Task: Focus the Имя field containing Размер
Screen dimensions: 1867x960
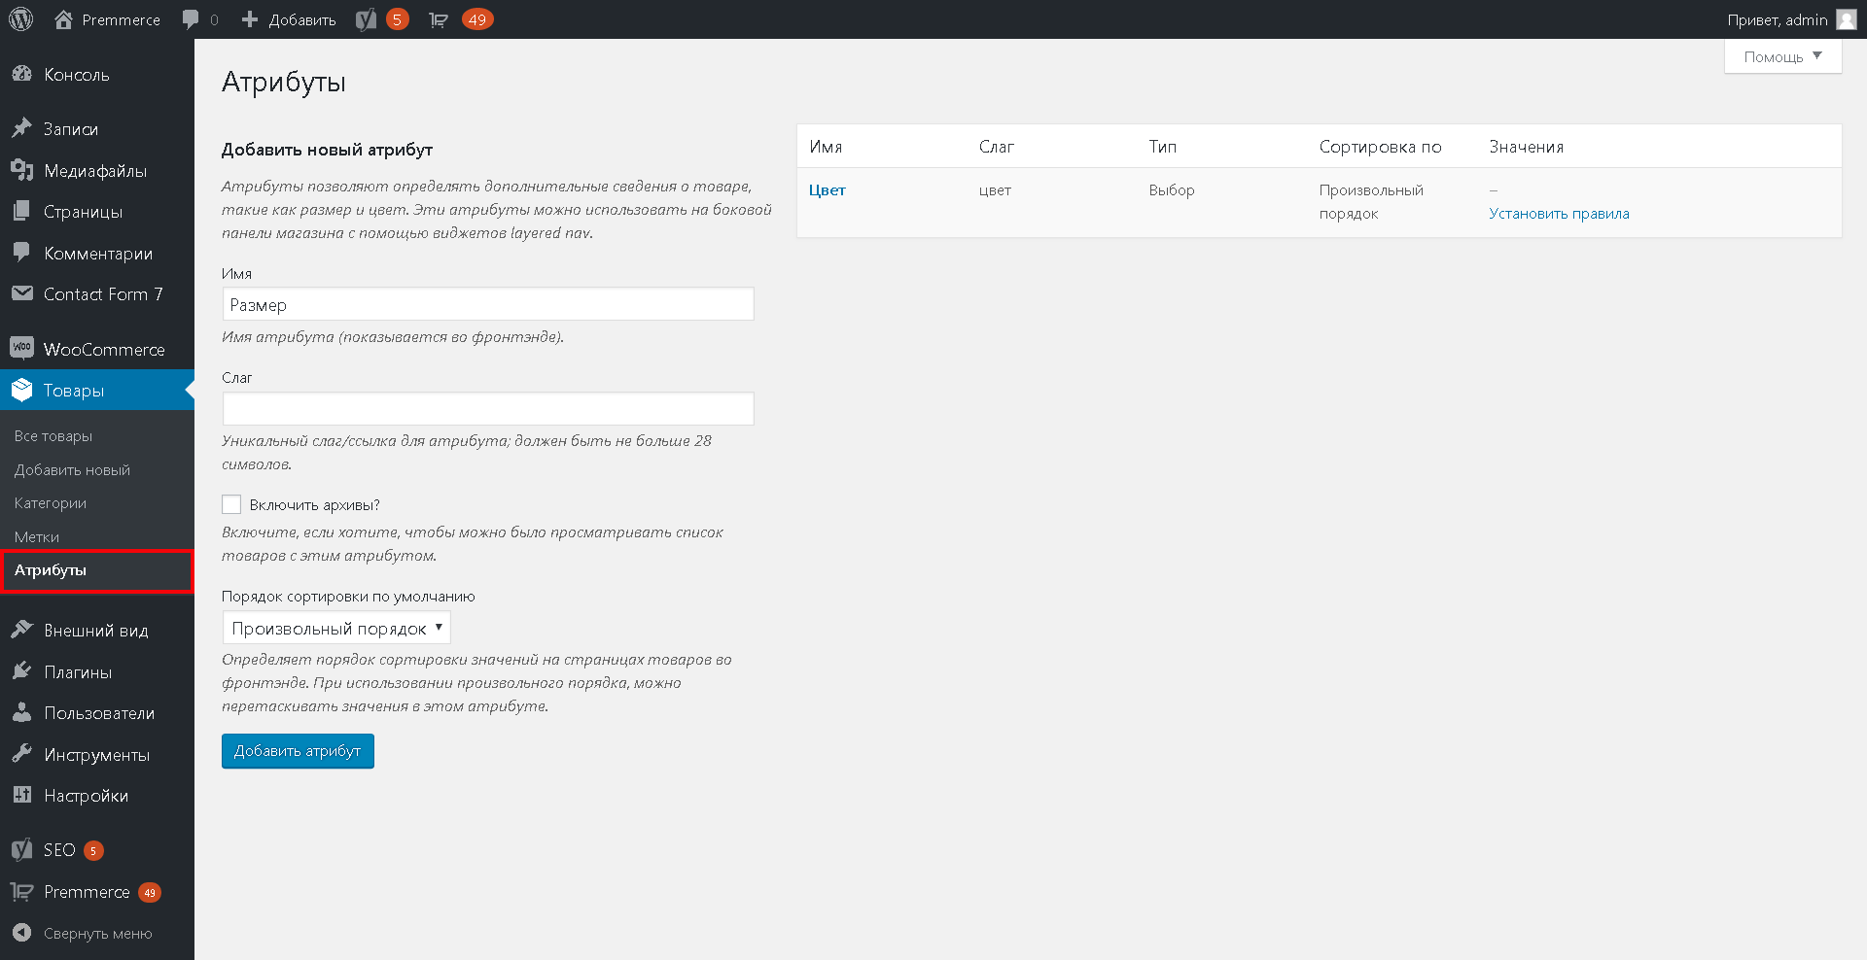Action: tap(488, 304)
